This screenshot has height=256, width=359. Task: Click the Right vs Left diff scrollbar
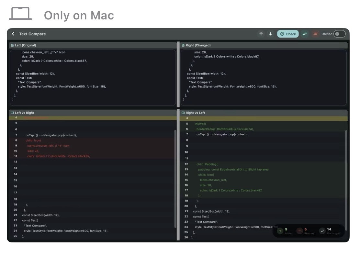[x=346, y=180]
